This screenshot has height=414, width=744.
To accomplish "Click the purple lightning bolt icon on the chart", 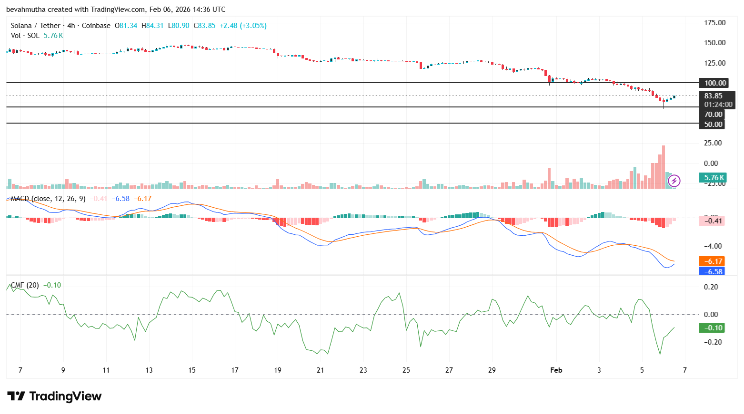I will coord(675,181).
